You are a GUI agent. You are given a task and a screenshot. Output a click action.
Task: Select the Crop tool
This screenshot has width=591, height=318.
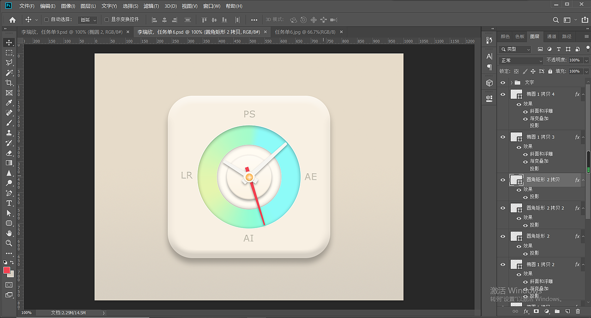pos(9,83)
